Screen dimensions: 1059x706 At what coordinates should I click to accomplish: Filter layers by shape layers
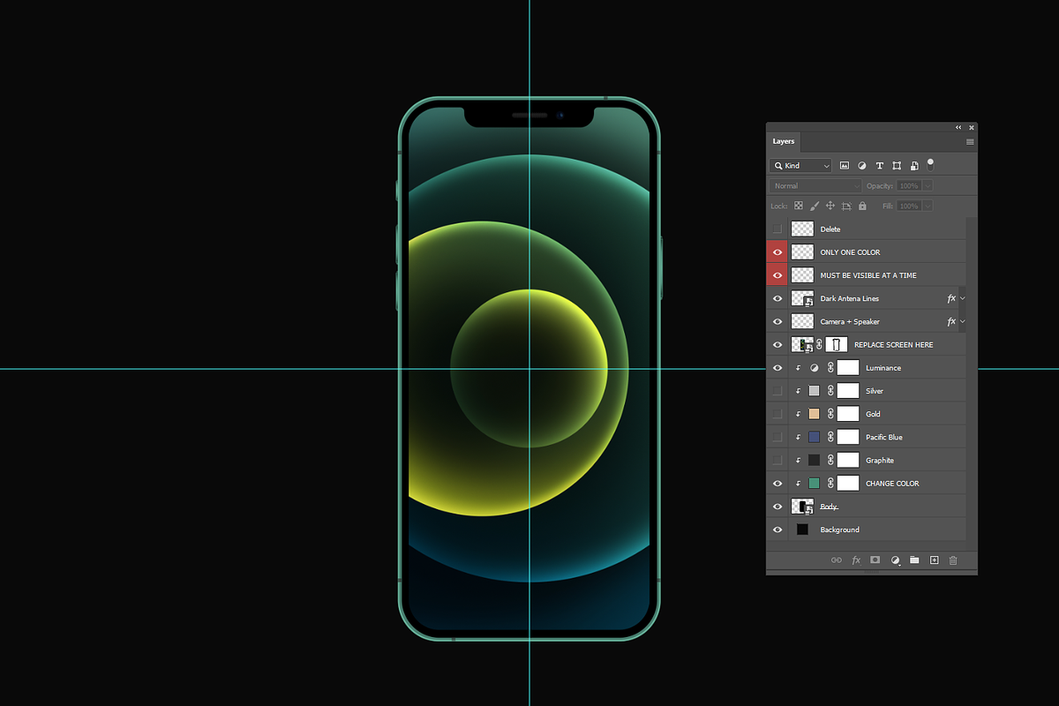pos(897,166)
